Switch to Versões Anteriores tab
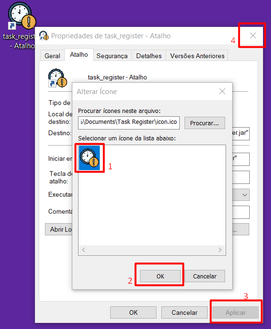The height and width of the screenshot is (329, 271). click(x=197, y=56)
